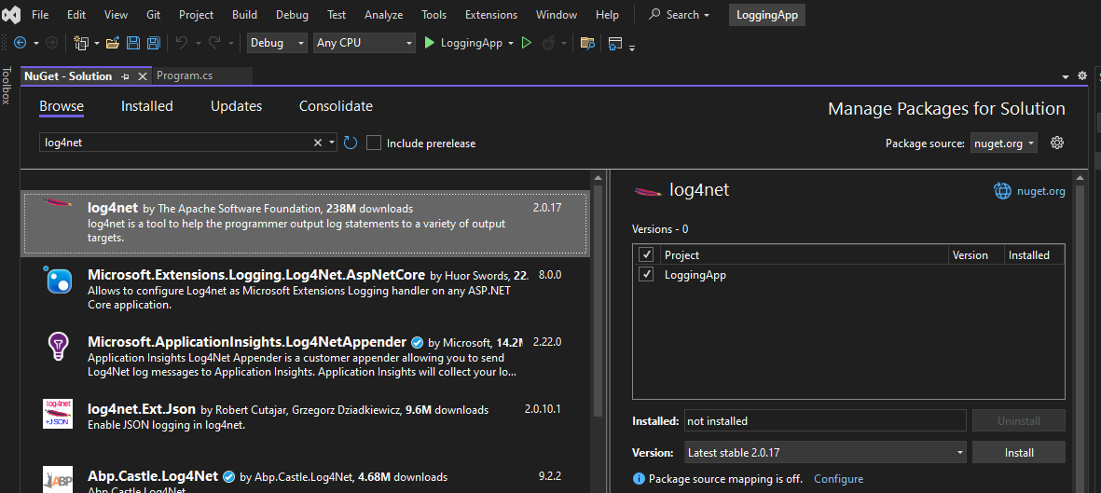Click the Installed column header
This screenshot has width=1101, height=493.
(1028, 255)
